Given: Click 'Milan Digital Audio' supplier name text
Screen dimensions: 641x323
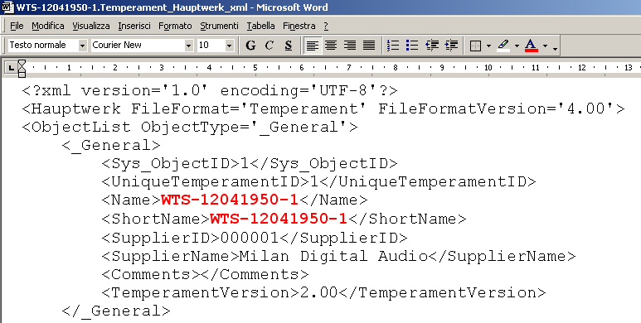Looking at the screenshot, I should click(x=333, y=257).
